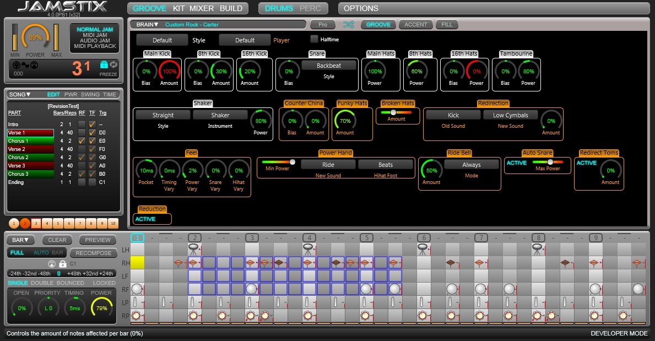Toggle the TF checkbox for Intro

pos(92,125)
